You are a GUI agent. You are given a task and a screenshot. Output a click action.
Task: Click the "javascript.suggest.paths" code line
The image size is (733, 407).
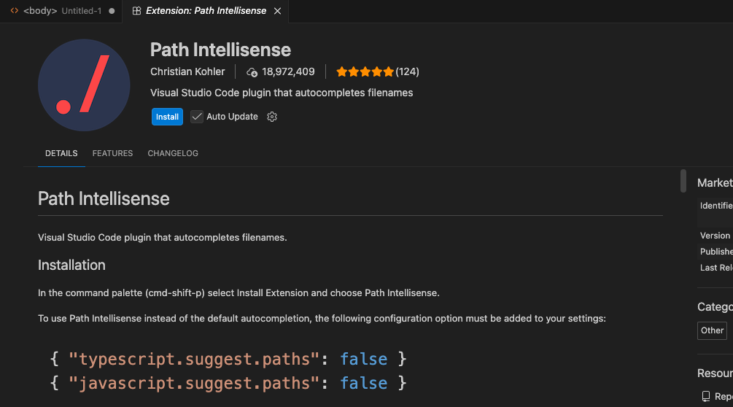tap(228, 383)
